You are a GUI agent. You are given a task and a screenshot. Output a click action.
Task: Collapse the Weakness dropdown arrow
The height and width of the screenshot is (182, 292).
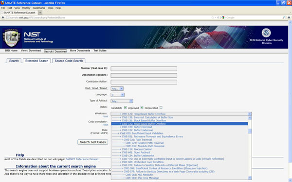[x=250, y=114]
